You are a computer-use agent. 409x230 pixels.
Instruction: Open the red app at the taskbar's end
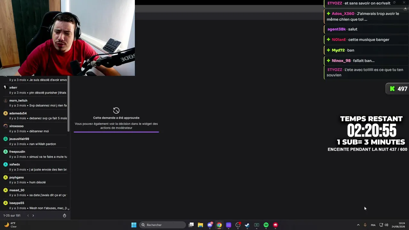(275, 225)
